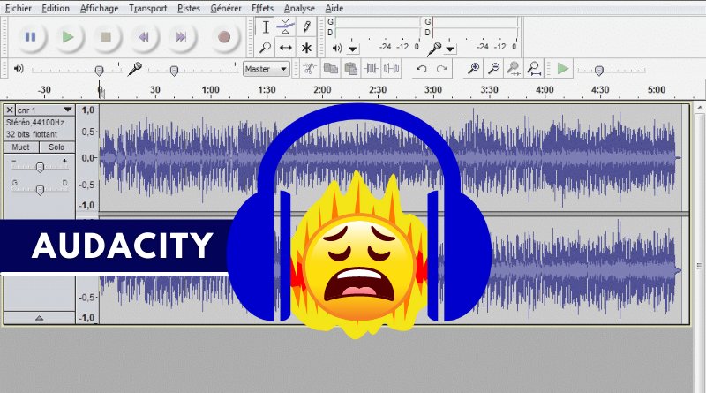Choose the Draw pencil tool

306,27
